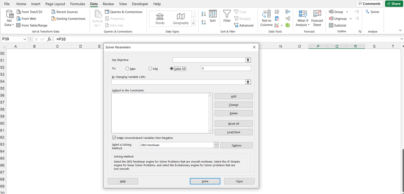The height and width of the screenshot is (194, 404).
Task: Click the Subtotal button
Action: [338, 25]
